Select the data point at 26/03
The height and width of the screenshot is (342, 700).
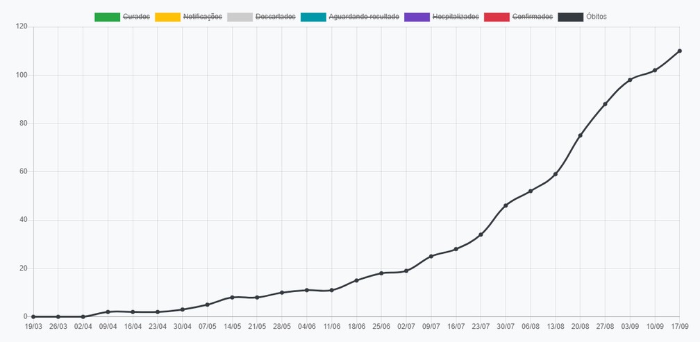(58, 316)
